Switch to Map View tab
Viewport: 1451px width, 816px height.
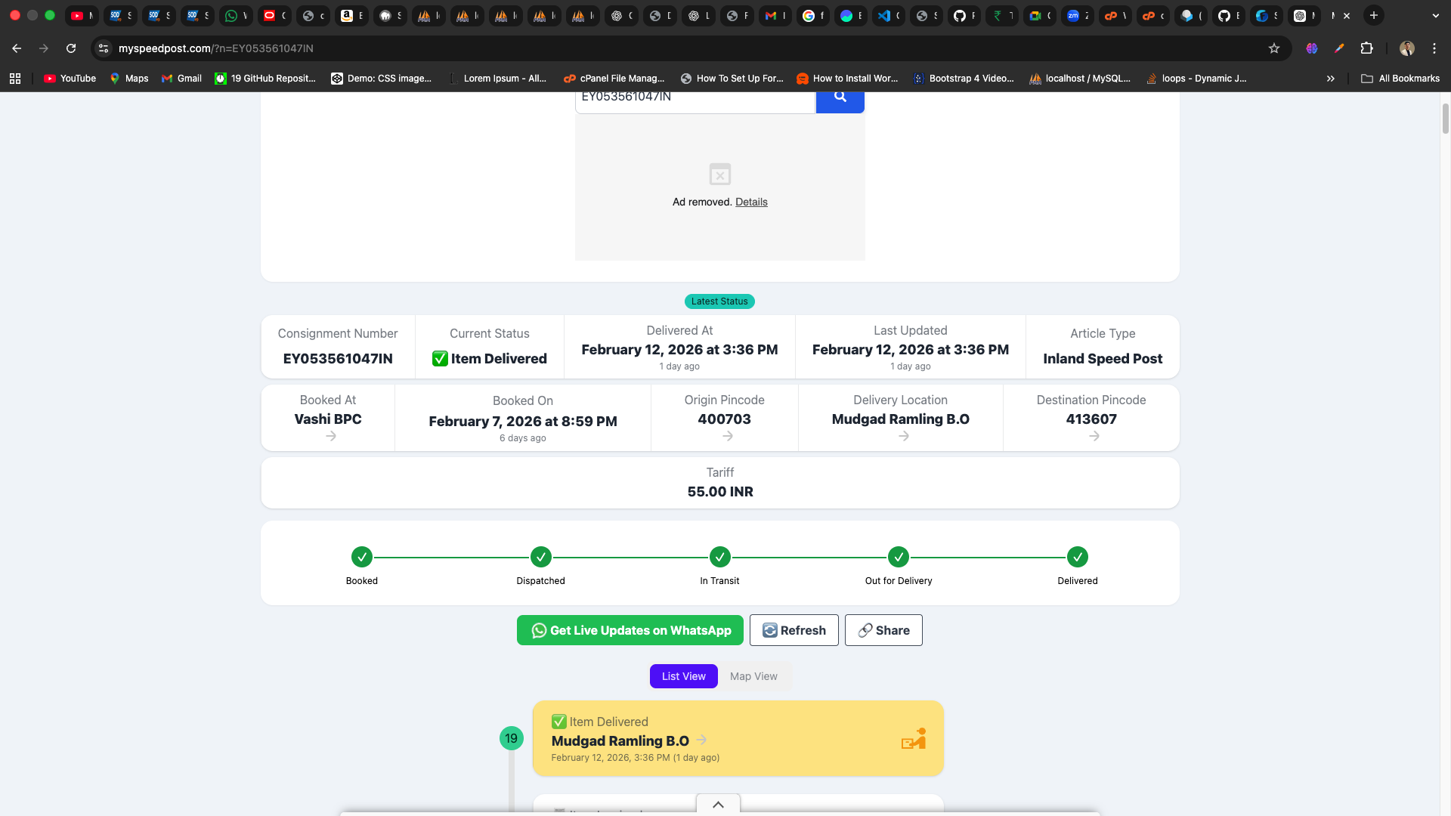pyautogui.click(x=753, y=677)
